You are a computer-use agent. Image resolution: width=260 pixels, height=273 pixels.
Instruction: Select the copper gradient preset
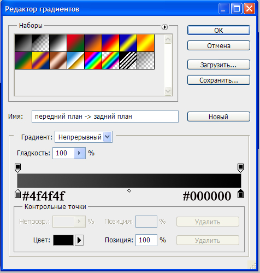[x=58, y=61]
